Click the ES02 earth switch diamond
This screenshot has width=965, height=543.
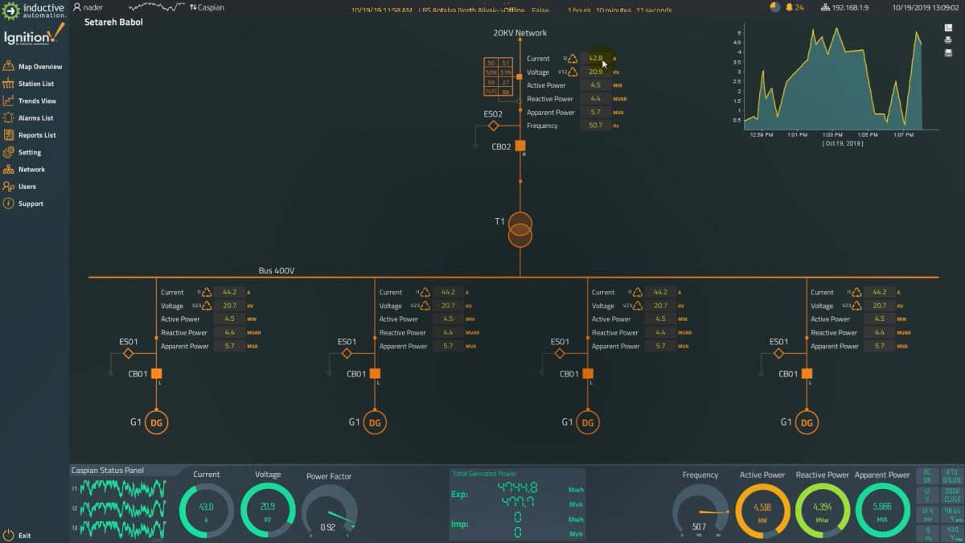pos(494,125)
